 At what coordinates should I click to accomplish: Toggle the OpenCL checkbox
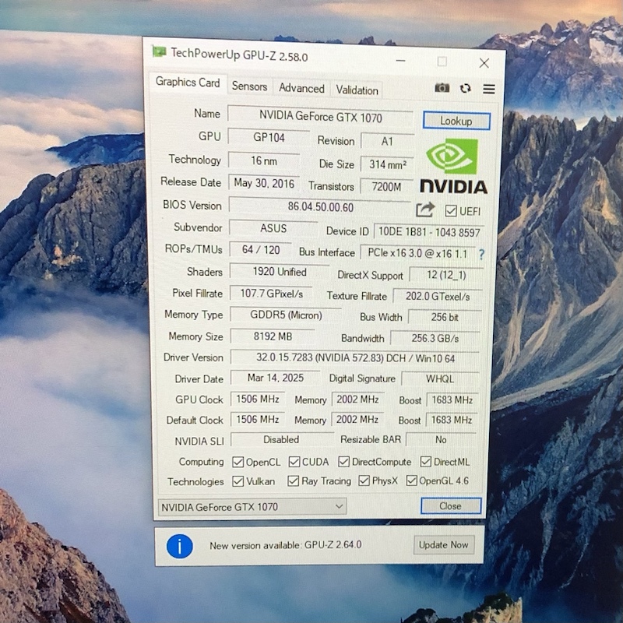238,462
